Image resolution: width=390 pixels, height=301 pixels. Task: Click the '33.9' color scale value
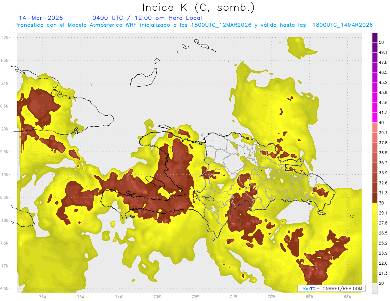click(x=383, y=173)
